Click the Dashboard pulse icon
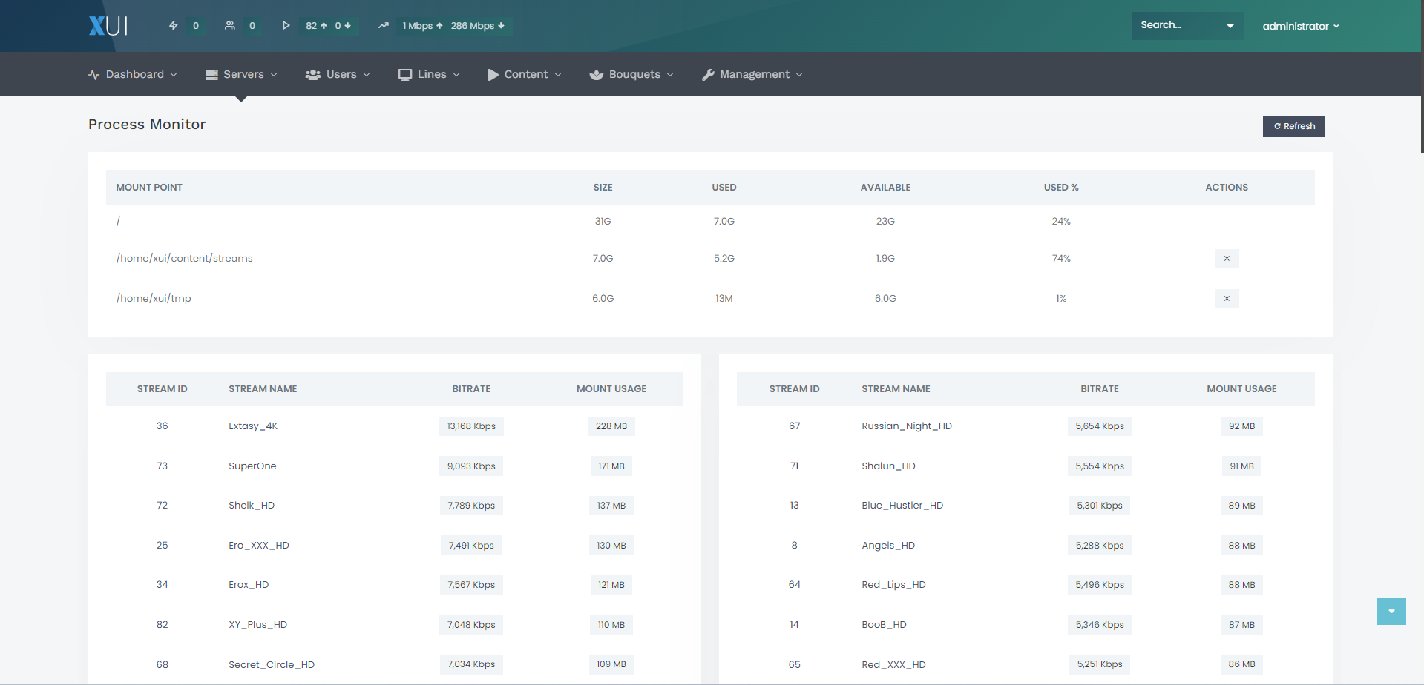 pos(94,74)
